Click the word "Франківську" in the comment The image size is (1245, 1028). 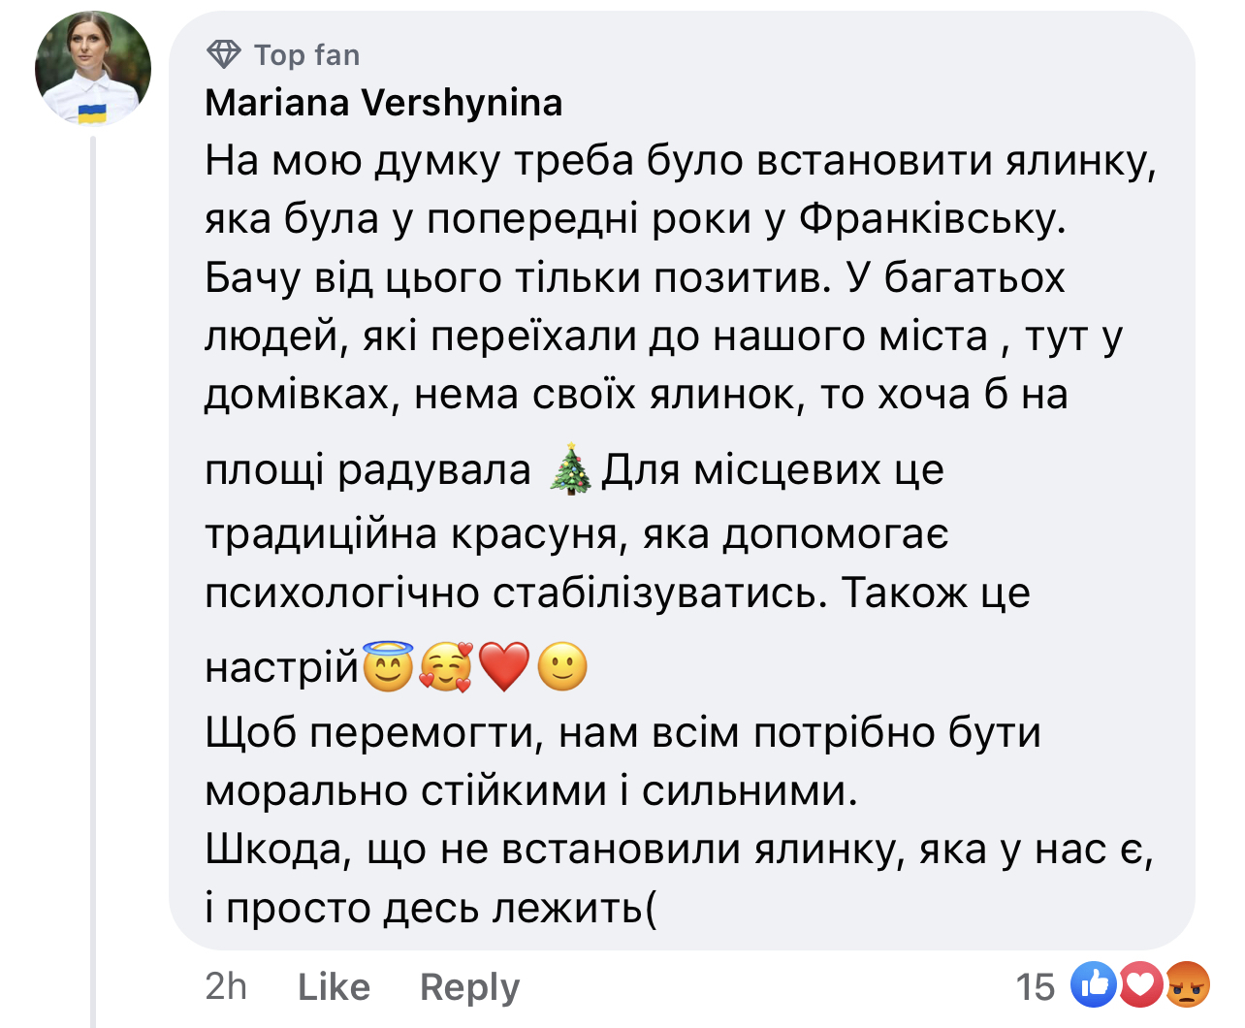[932, 219]
